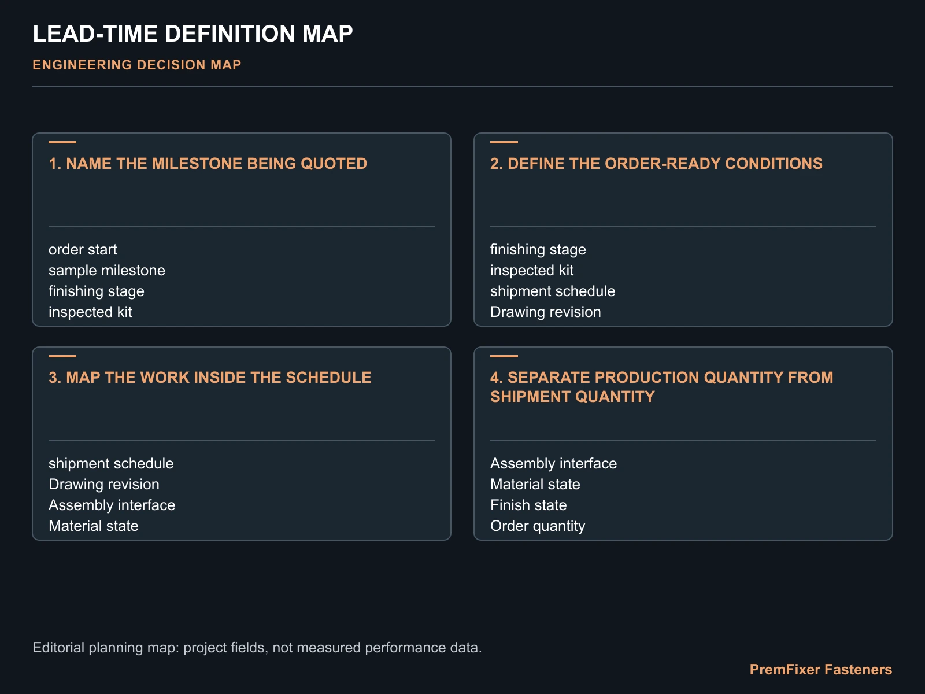This screenshot has width=925, height=694.
Task: Select 'shipment schedule' in the schedule card
Action: tap(111, 463)
